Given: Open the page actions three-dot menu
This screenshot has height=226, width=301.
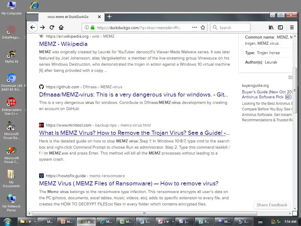Looking at the screenshot, I should [x=195, y=27].
